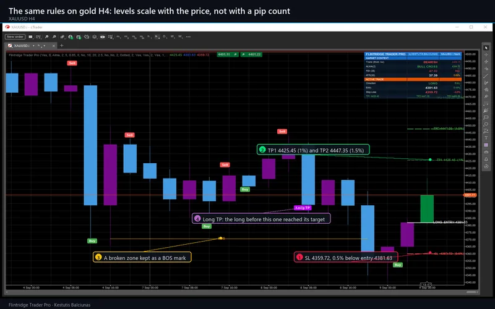495x309 pixels.
Task: Click the cloud icon in right toolbar
Action: coord(486,151)
